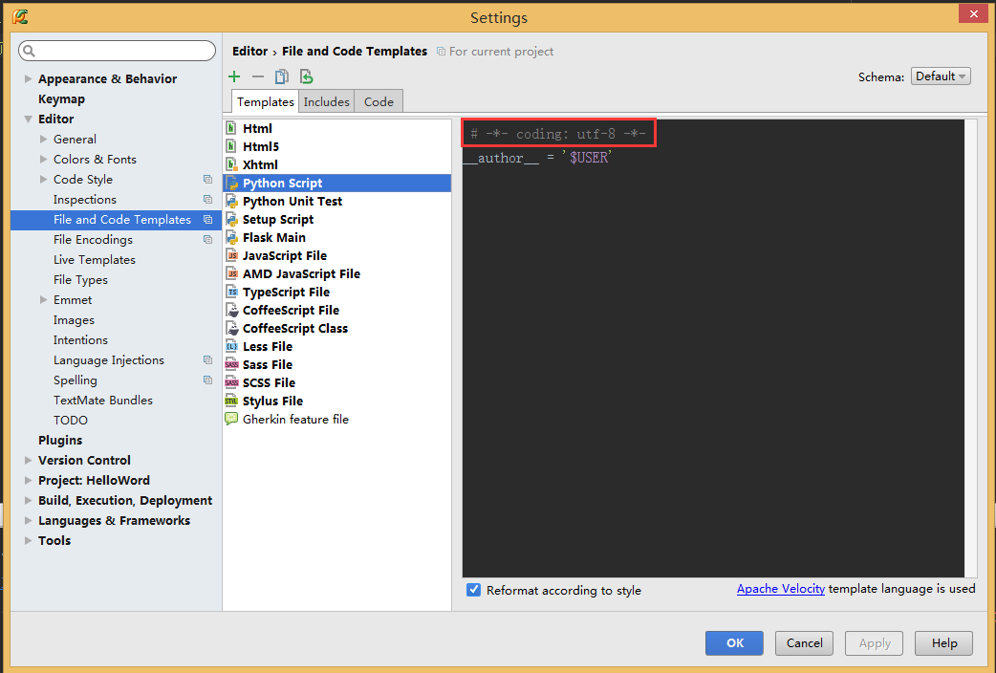Image resolution: width=996 pixels, height=673 pixels.
Task: Select the File Encodings settings item
Action: click(x=93, y=240)
